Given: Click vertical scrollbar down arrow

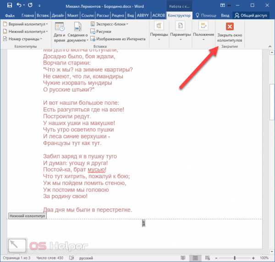Looking at the screenshot, I should coord(272,251).
